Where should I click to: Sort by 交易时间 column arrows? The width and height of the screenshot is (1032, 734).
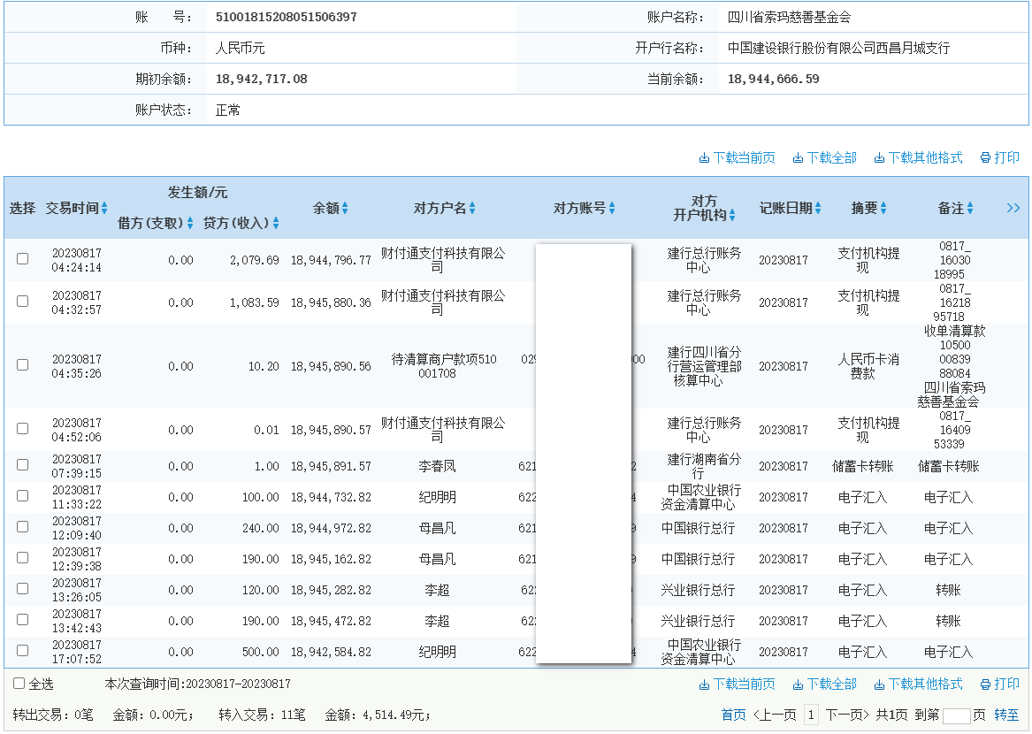click(x=104, y=208)
